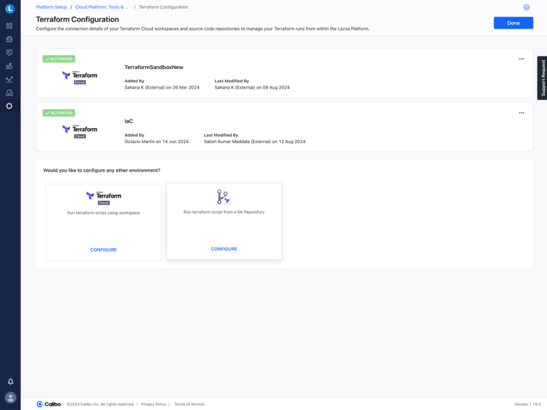Viewport: 547px width, 410px height.
Task: Configure Terraform script from a Git Repository
Action: click(x=224, y=249)
